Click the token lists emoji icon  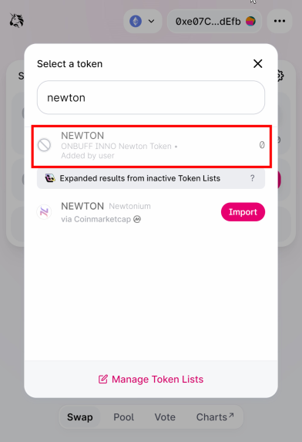click(50, 178)
